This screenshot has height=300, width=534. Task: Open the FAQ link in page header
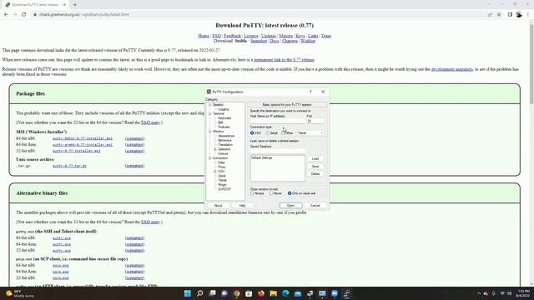217,36
